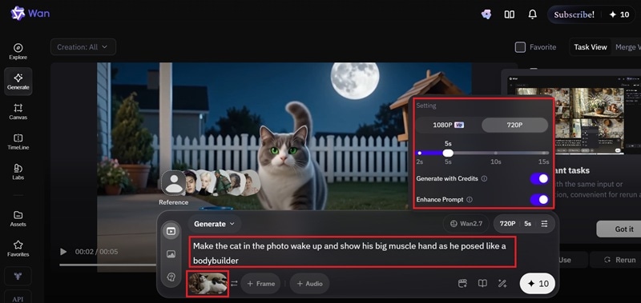The width and height of the screenshot is (641, 303).
Task: Click the Use button
Action: pyautogui.click(x=566, y=260)
